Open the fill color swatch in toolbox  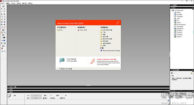coord(4,41)
